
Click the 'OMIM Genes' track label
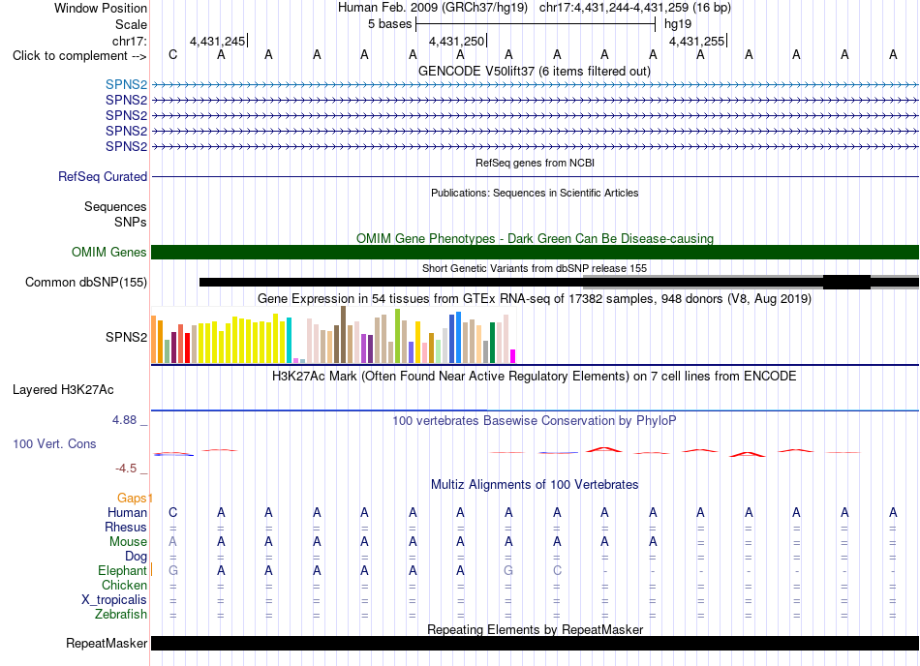pyautogui.click(x=108, y=252)
